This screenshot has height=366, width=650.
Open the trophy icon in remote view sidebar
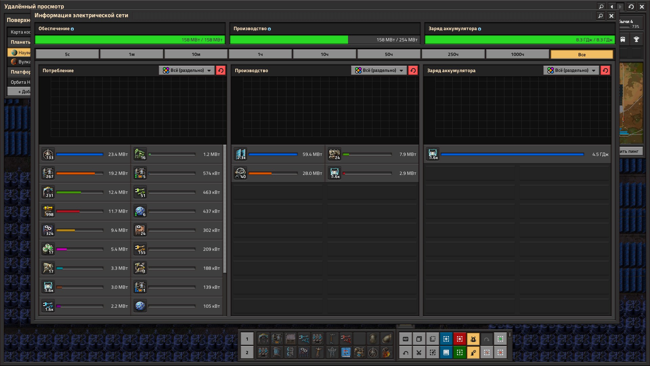pyautogui.click(x=636, y=39)
